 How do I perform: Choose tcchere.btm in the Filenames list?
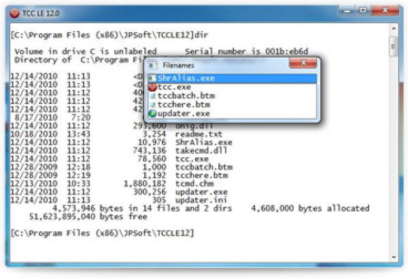tap(232, 105)
